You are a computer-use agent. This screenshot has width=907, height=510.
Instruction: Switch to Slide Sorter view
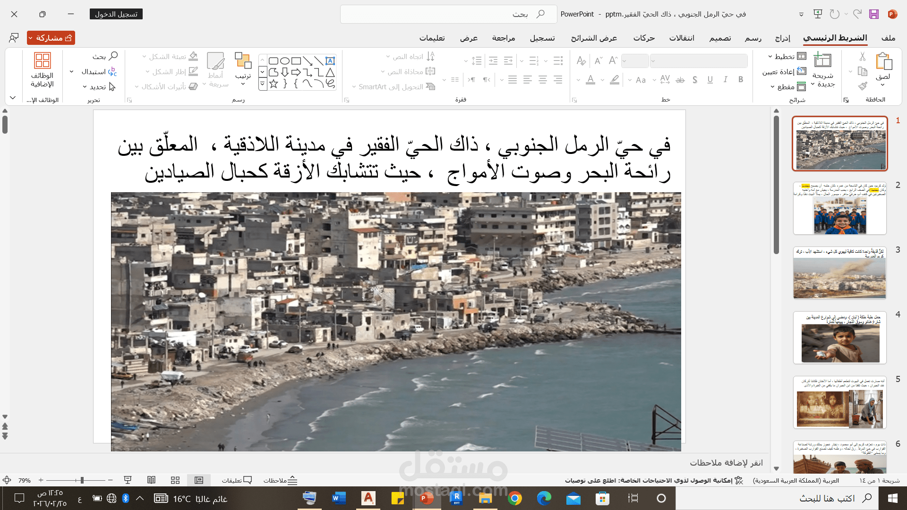(x=175, y=480)
